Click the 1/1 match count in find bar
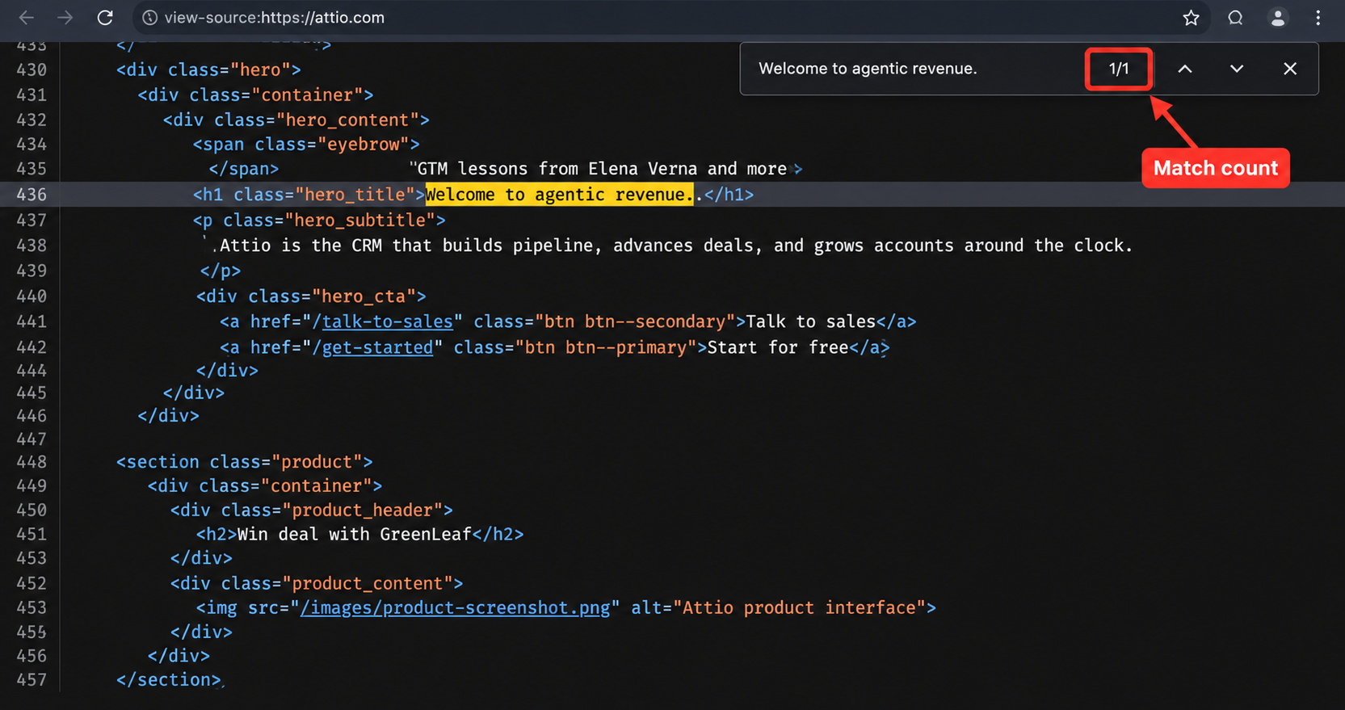The image size is (1345, 710). 1119,69
